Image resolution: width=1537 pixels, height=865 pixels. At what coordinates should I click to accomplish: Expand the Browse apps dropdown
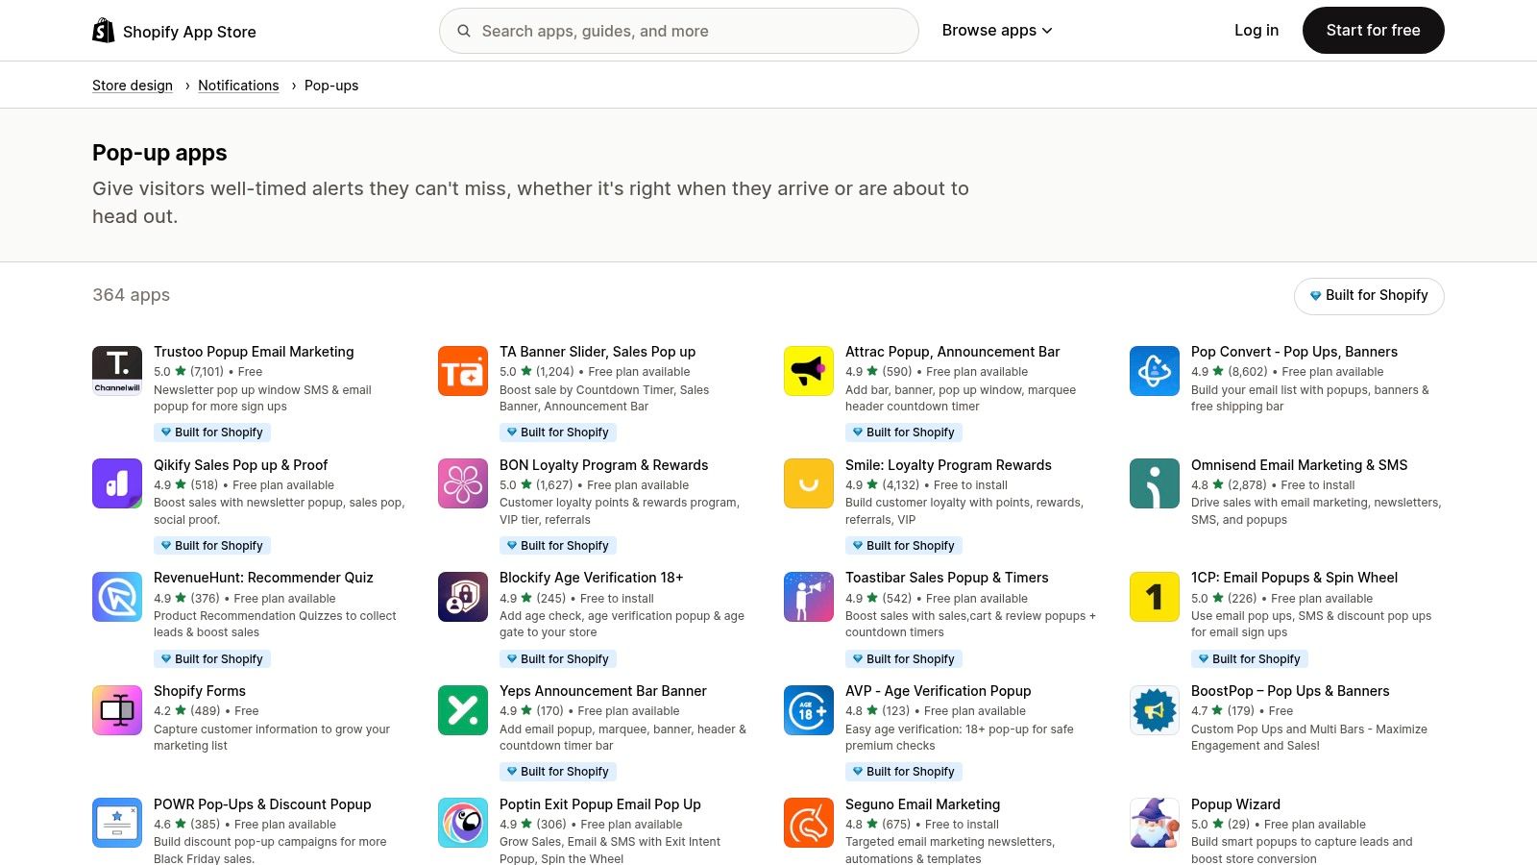coord(997,30)
